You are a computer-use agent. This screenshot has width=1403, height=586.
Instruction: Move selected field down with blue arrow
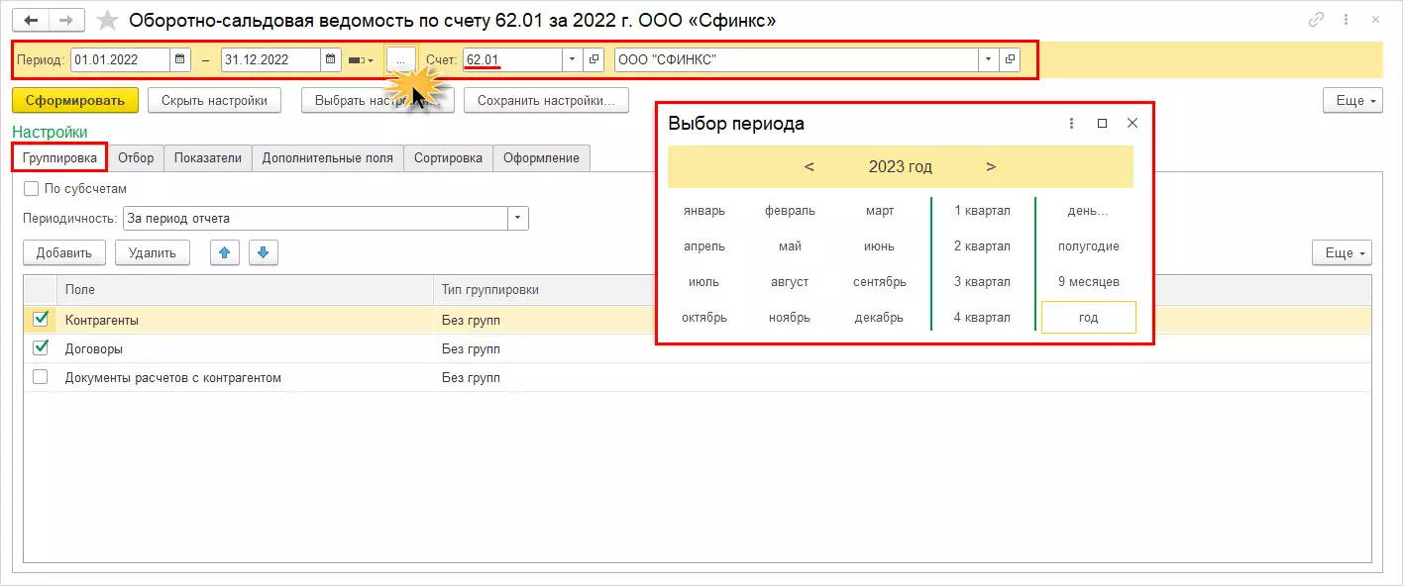(x=263, y=252)
